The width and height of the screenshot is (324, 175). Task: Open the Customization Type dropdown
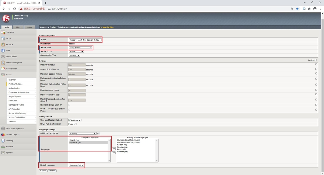coord(74,55)
